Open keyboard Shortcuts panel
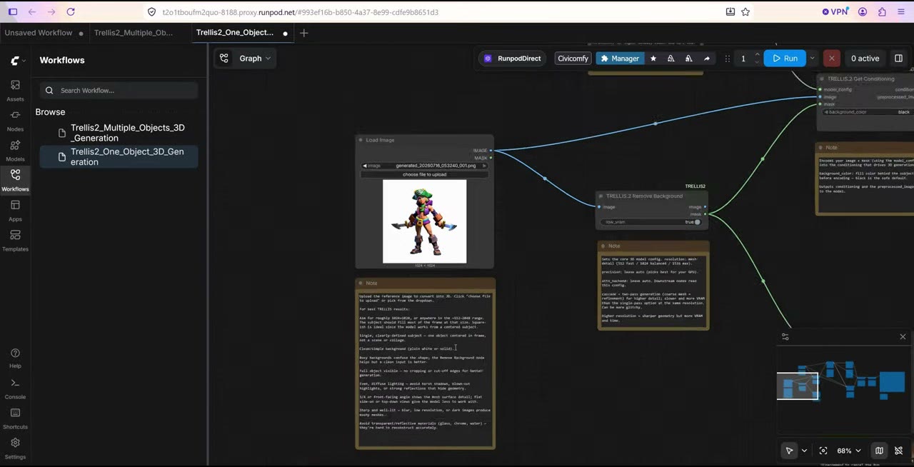Image resolution: width=914 pixels, height=467 pixels. (x=15, y=418)
